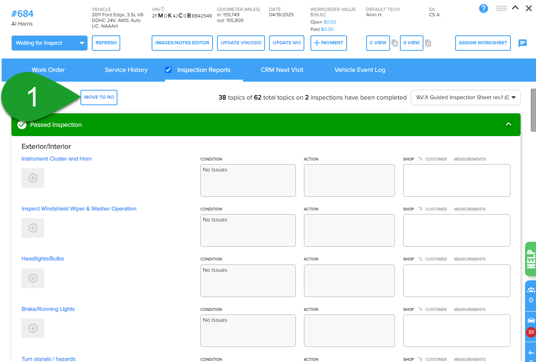Click the copy icon next to C VIEW
The image size is (536, 362).
pos(395,43)
